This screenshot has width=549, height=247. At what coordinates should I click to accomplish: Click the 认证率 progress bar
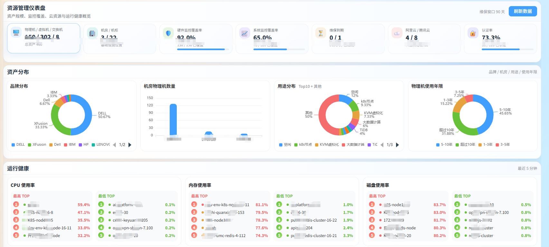pyautogui.click(x=507, y=50)
